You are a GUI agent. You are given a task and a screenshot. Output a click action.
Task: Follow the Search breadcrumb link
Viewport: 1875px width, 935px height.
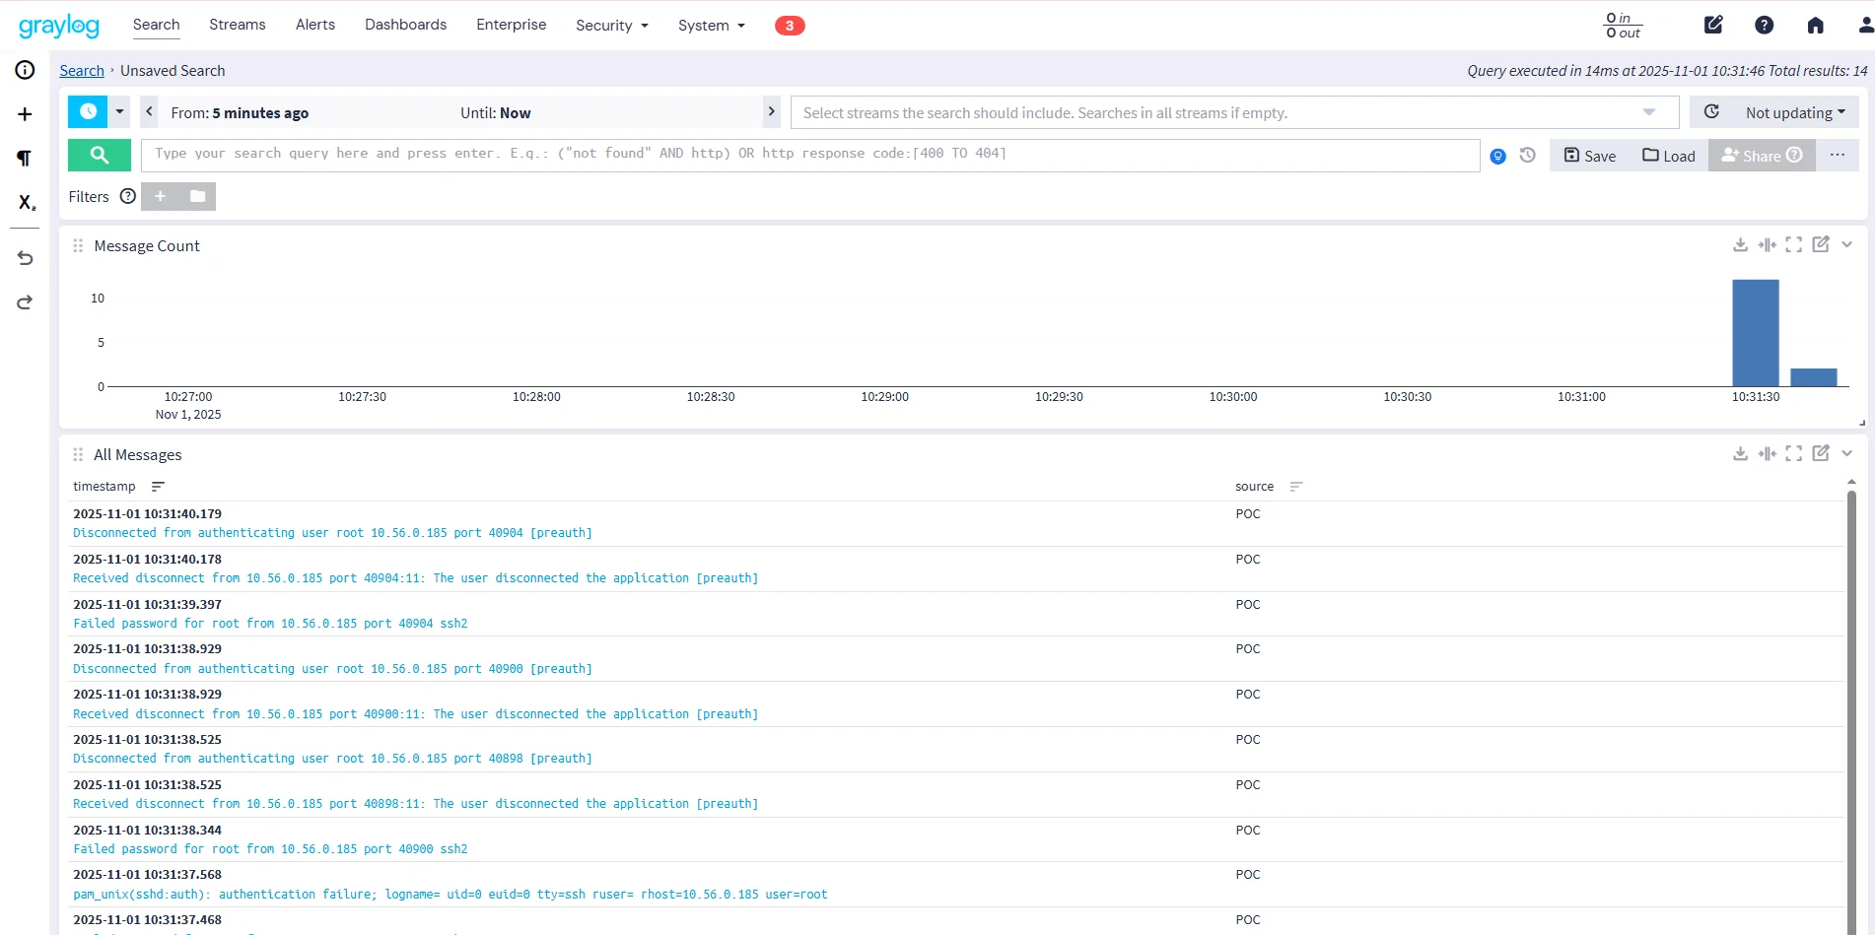coord(82,71)
